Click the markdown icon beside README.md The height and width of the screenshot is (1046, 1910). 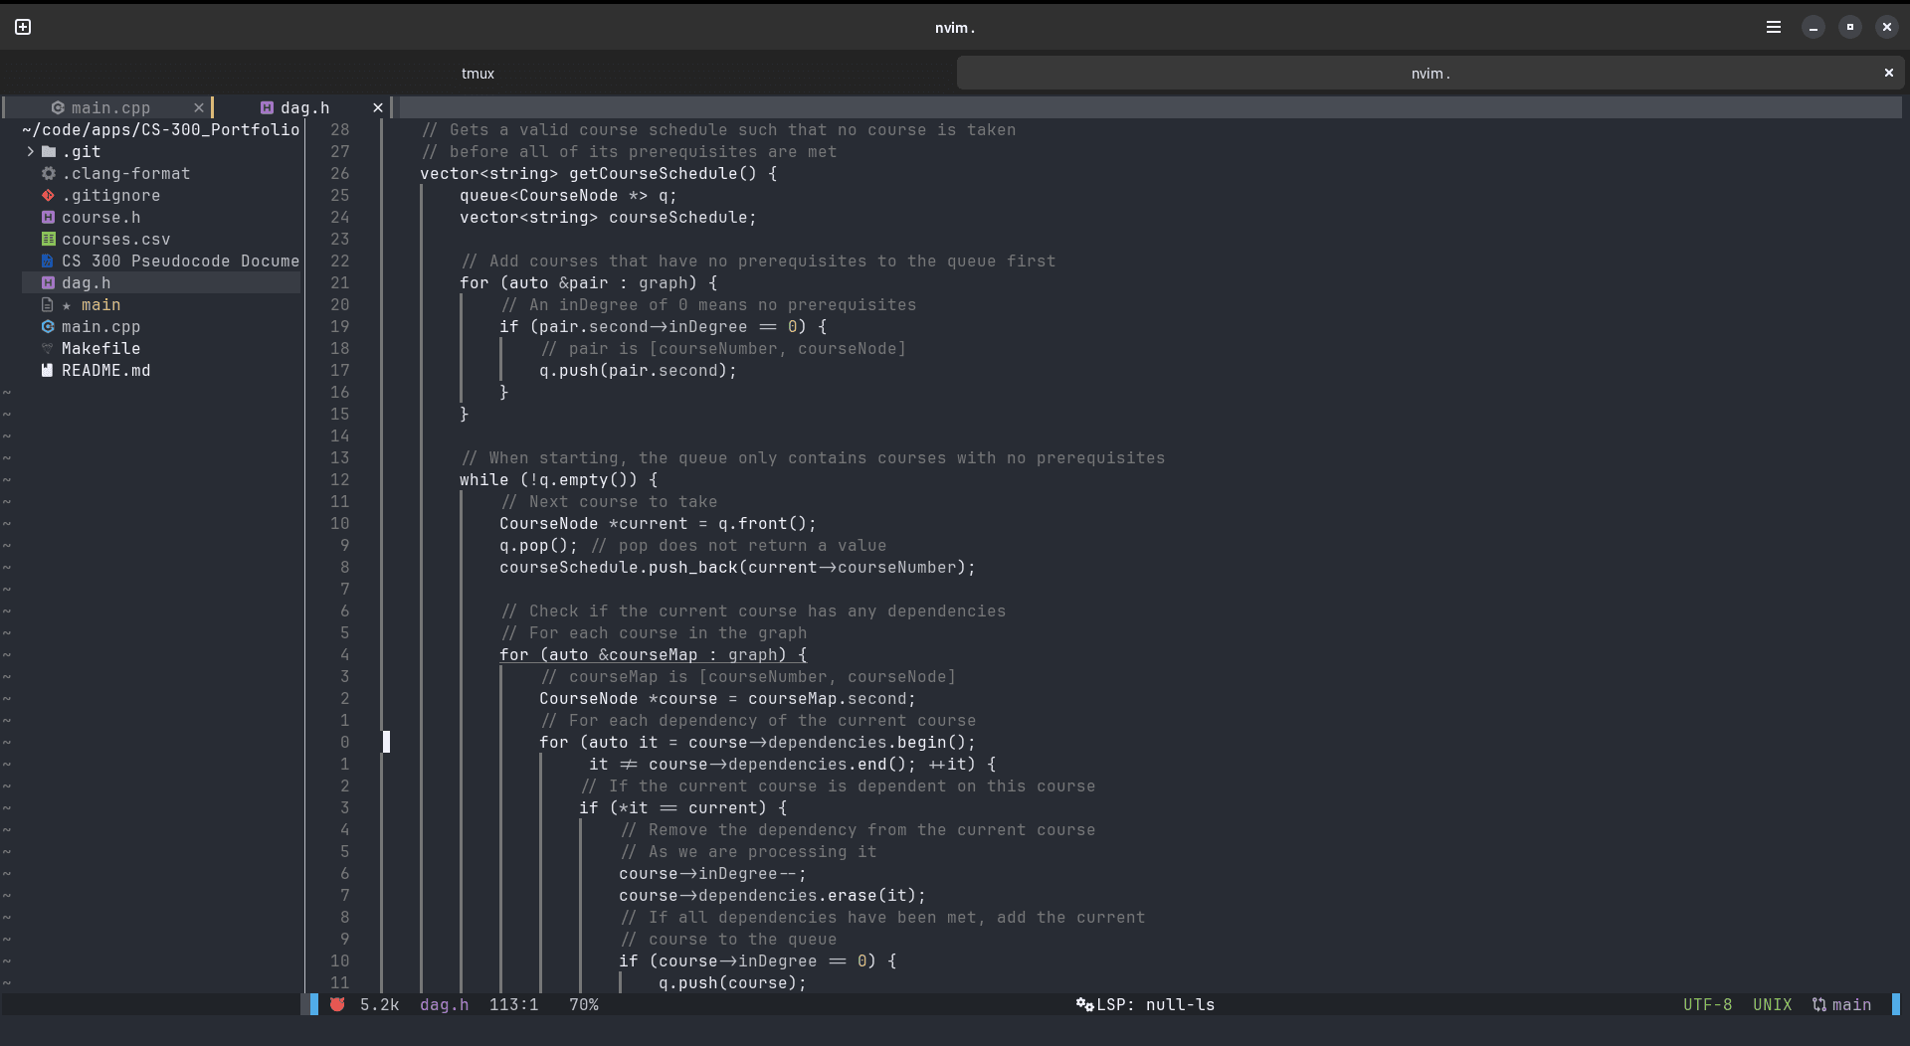[x=48, y=370]
